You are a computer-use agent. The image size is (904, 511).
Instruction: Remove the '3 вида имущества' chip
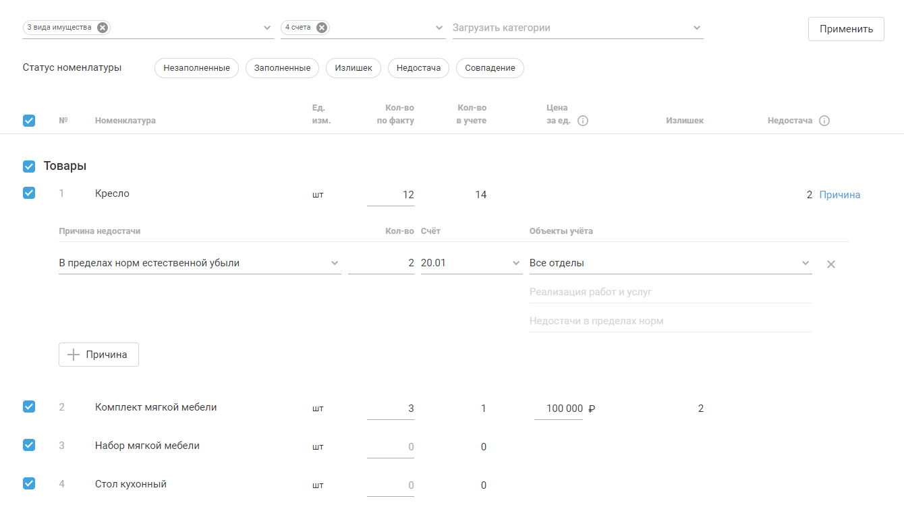tap(102, 28)
